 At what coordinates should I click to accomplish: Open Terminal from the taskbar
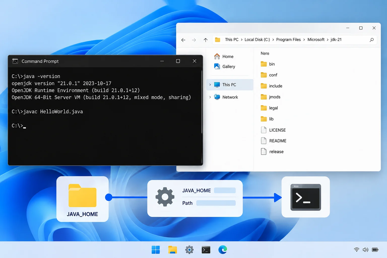coord(206,250)
